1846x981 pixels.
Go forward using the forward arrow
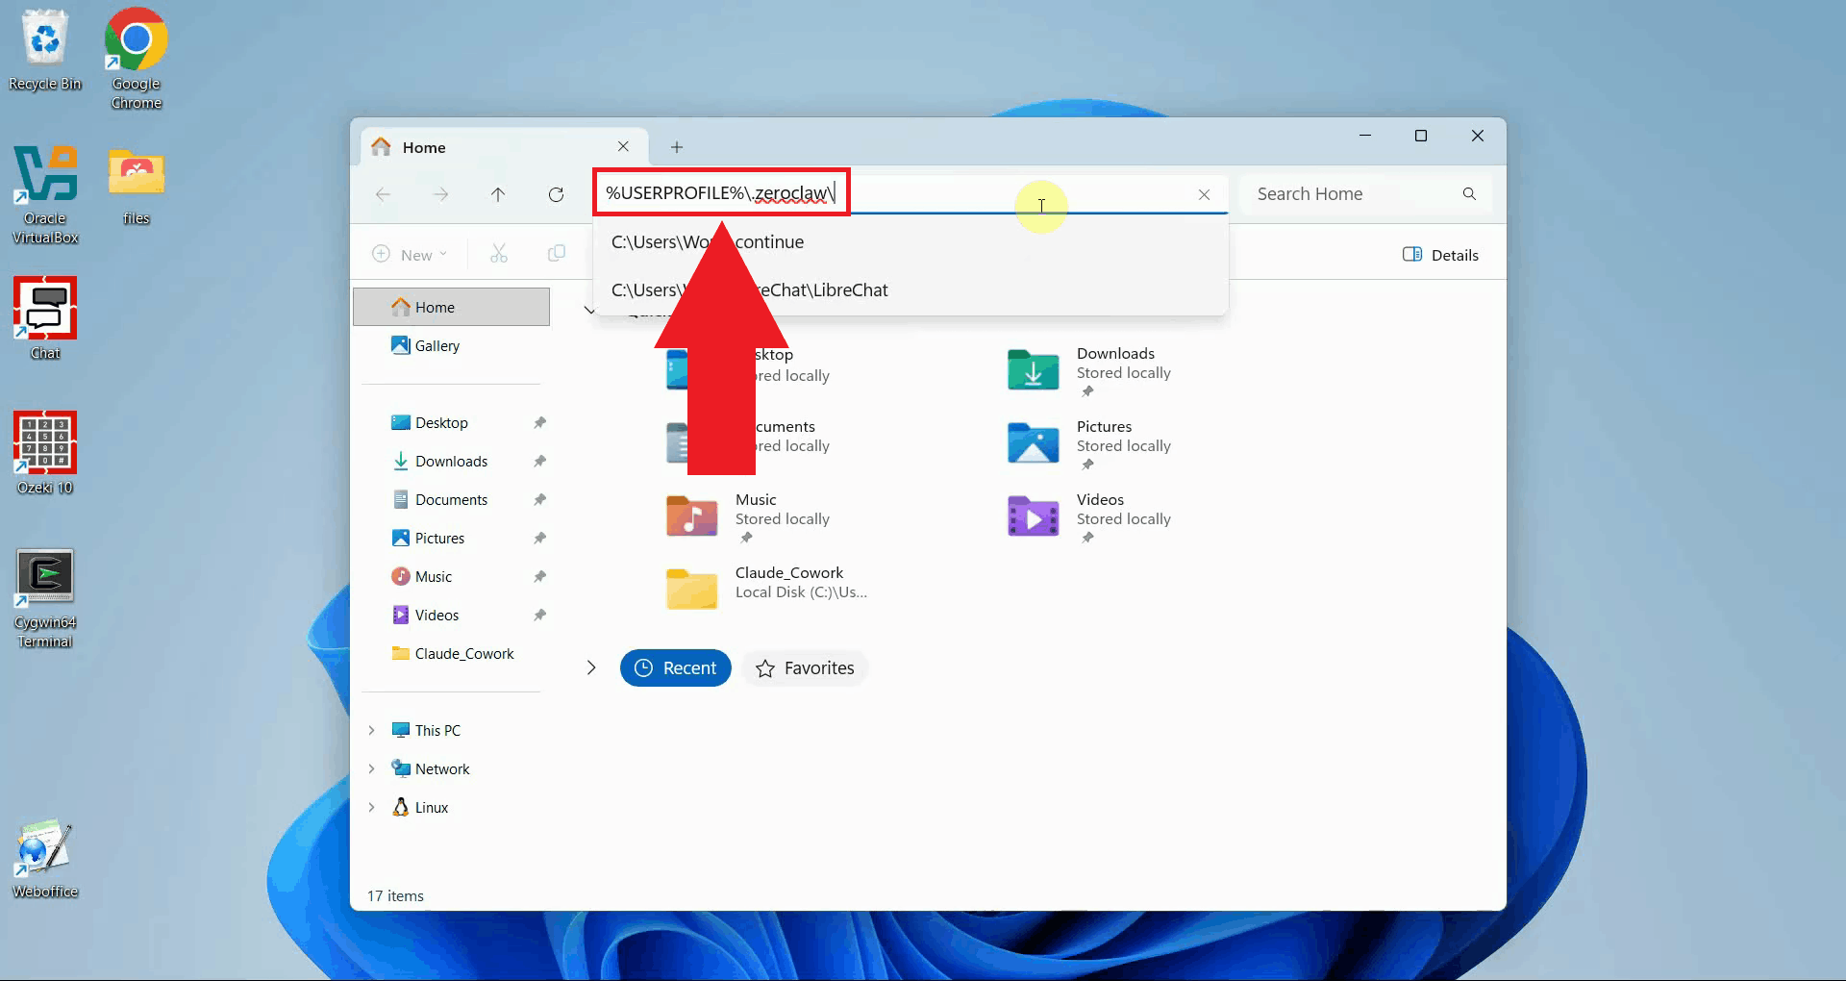(440, 194)
